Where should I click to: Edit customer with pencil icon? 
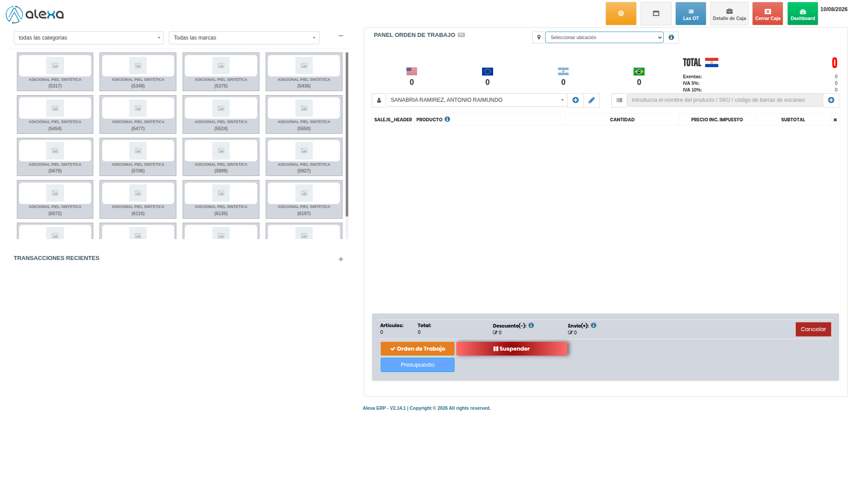[591, 100]
